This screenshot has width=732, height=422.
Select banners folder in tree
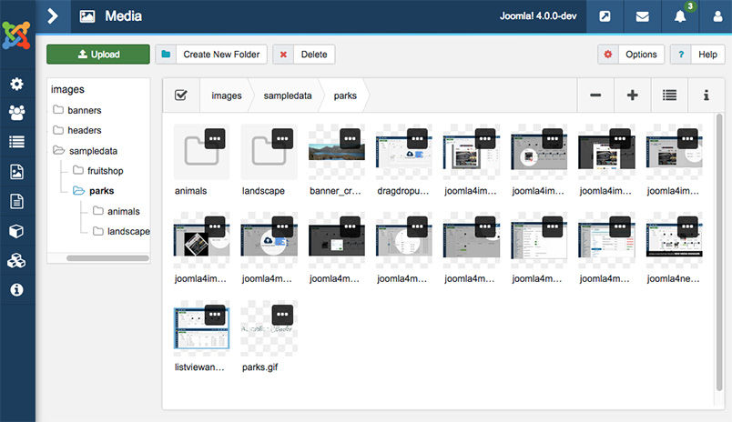point(84,110)
